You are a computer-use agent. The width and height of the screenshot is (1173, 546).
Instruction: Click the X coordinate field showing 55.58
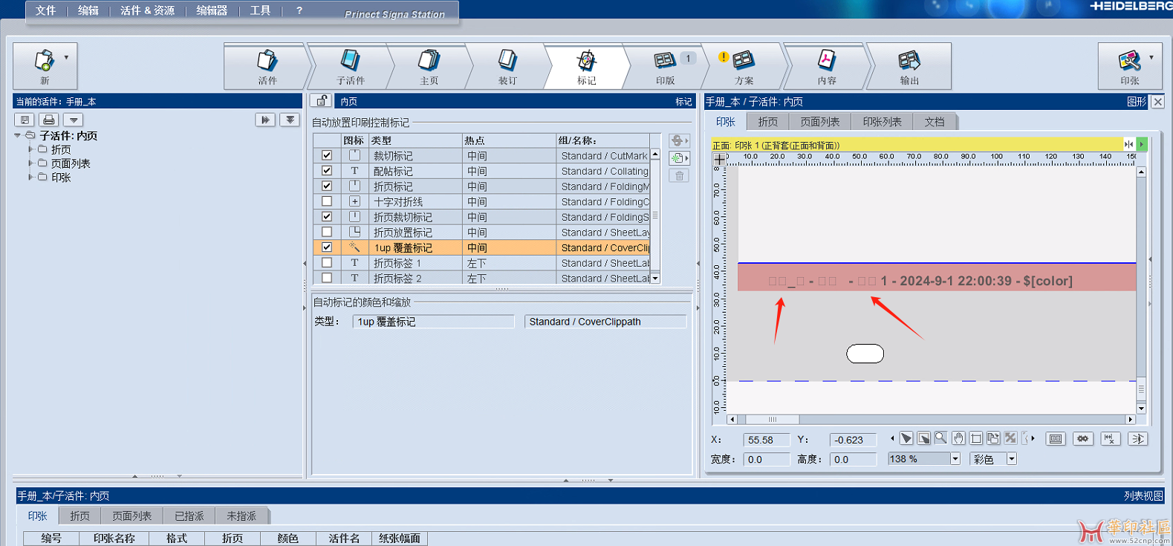(767, 440)
